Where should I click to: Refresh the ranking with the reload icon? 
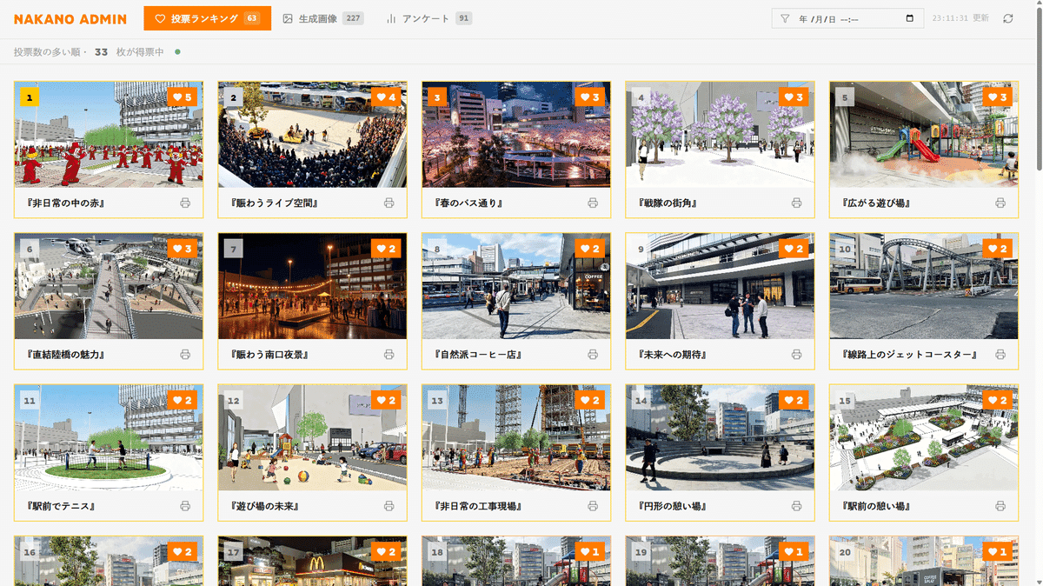coord(1008,18)
